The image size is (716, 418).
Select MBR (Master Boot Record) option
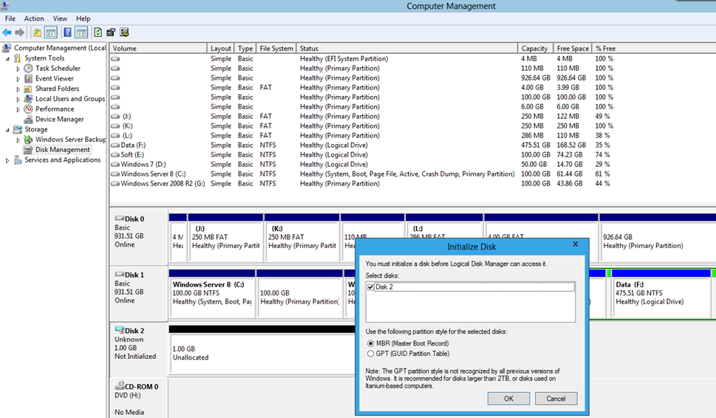pyautogui.click(x=370, y=343)
